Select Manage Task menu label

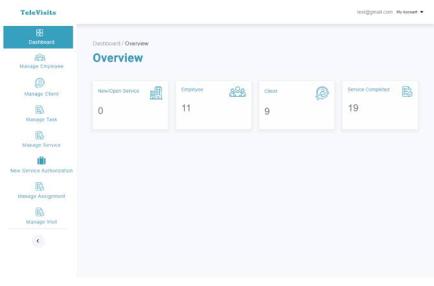41,119
